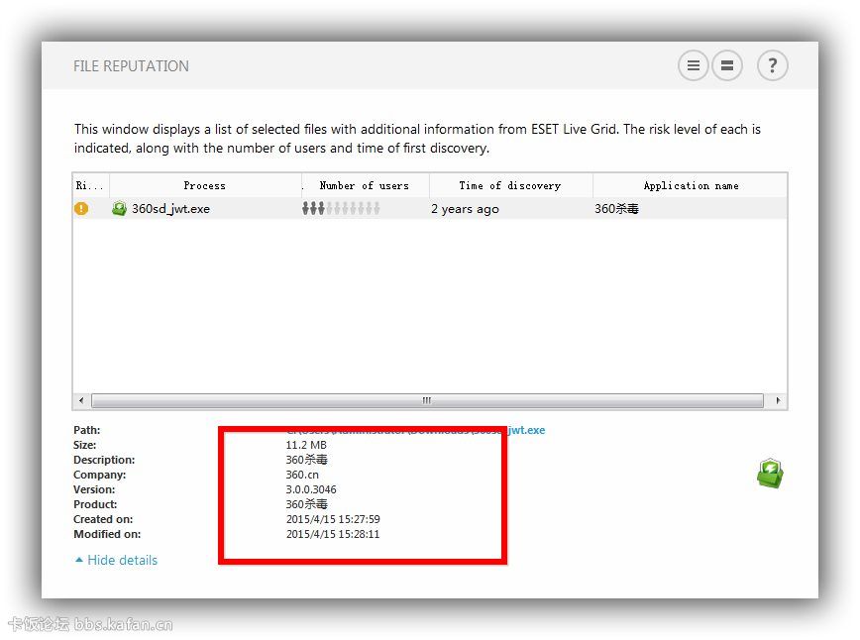Sort by the Ri... risk column header
This screenshot has height=640, width=860.
pyautogui.click(x=90, y=185)
